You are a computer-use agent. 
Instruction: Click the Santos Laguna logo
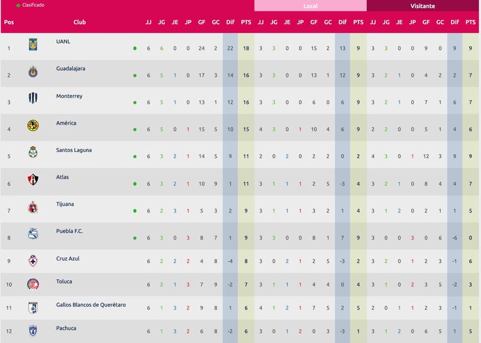33,153
